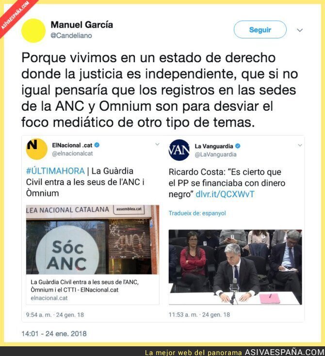The image size is (325, 356).
Task: Open the dlvr.it/QCXWvT link
Action: (x=225, y=194)
